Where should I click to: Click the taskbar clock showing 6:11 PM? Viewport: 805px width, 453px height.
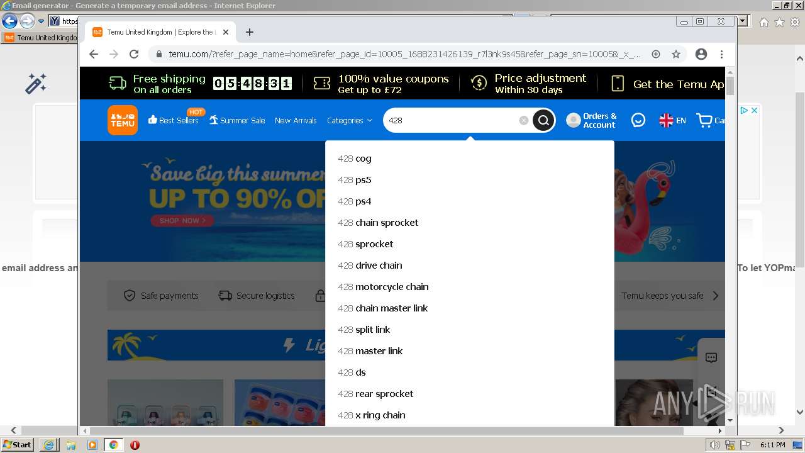pyautogui.click(x=772, y=445)
